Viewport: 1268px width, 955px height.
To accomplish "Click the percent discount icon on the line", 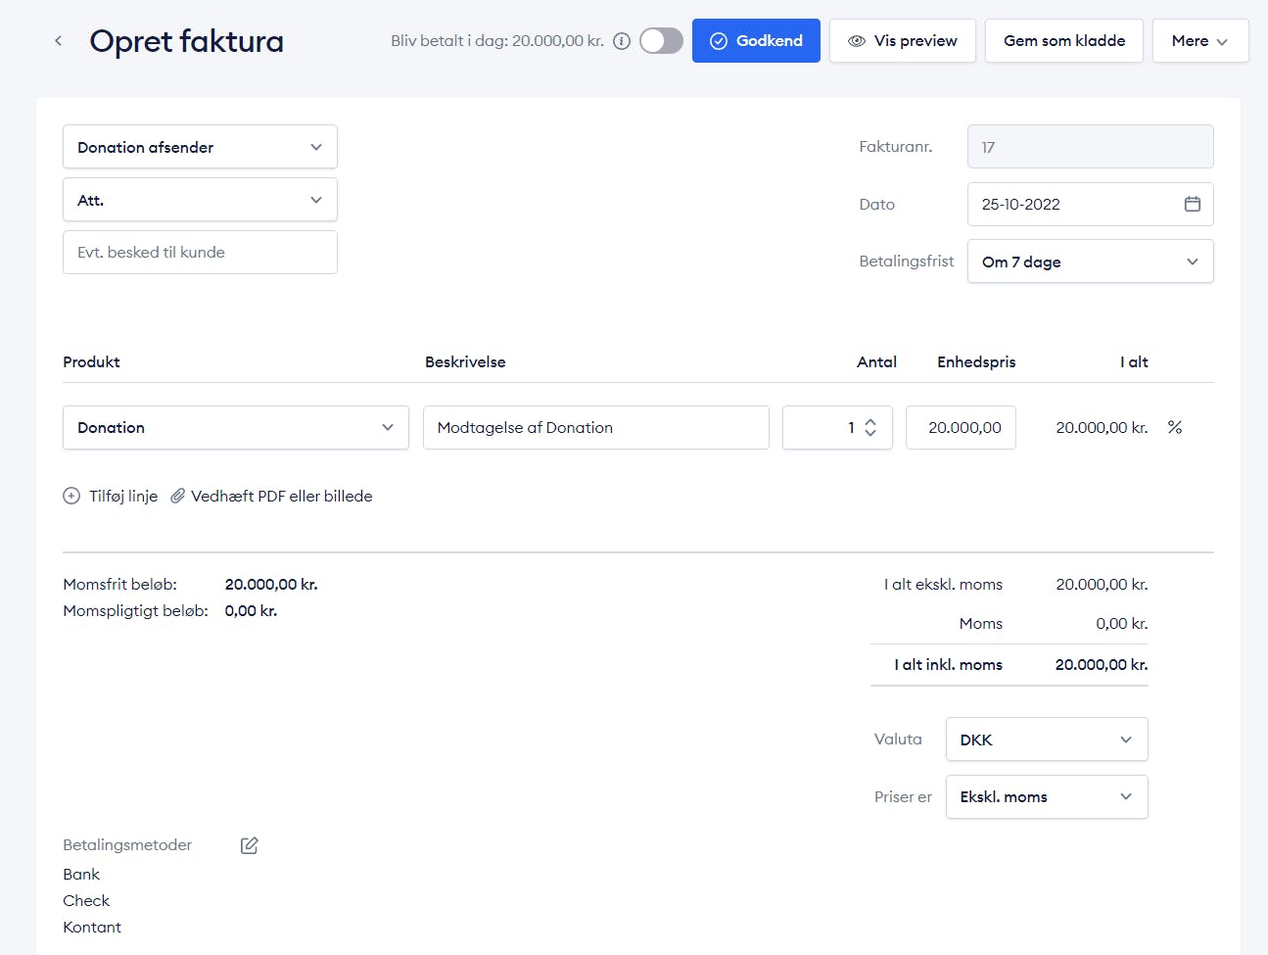I will tap(1175, 427).
